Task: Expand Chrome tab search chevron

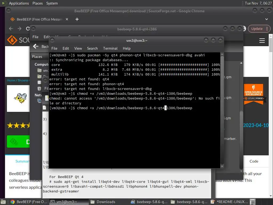Action: coord(267,19)
